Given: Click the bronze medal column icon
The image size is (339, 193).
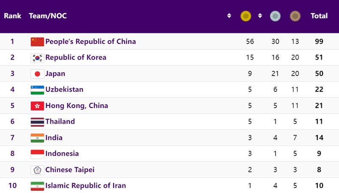Looking at the screenshot, I should click(295, 16).
